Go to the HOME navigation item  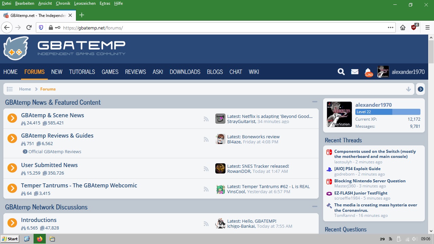click(x=11, y=72)
